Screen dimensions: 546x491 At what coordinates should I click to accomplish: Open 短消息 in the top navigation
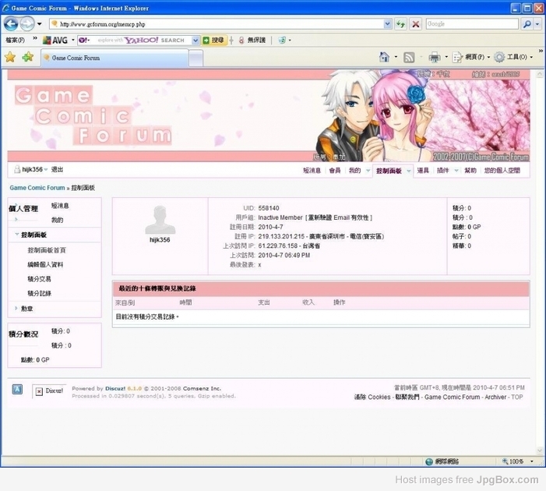(x=312, y=171)
